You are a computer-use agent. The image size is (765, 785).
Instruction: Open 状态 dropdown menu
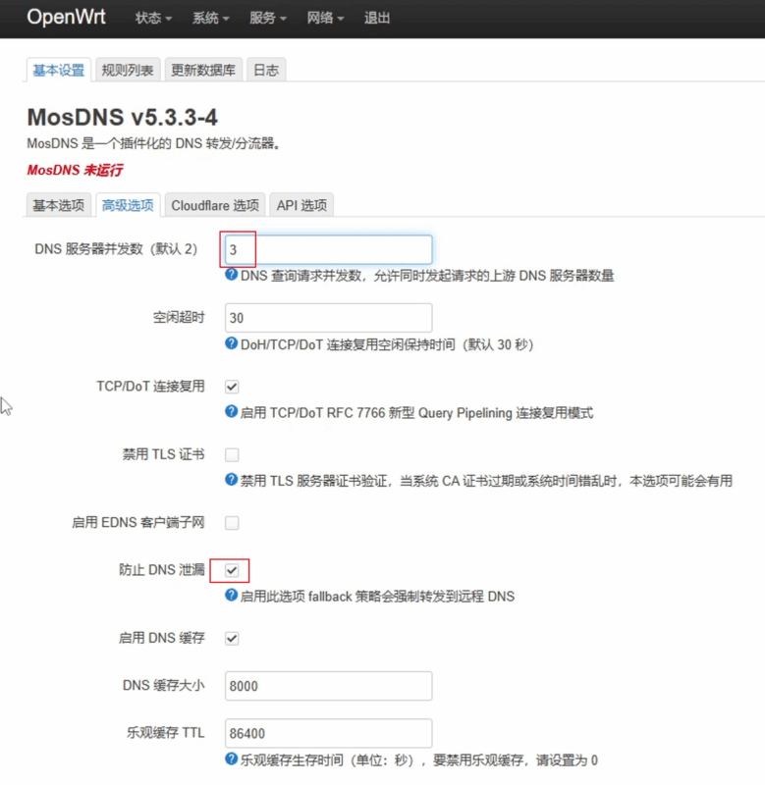point(153,18)
